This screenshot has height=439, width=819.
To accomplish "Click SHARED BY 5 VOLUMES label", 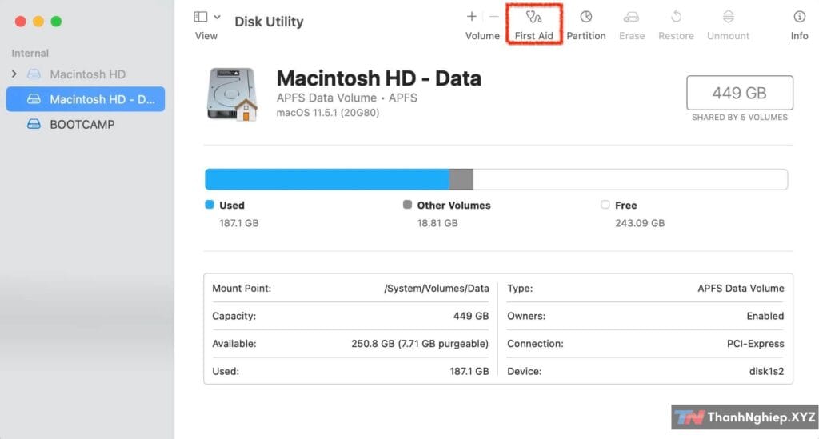I will [740, 118].
